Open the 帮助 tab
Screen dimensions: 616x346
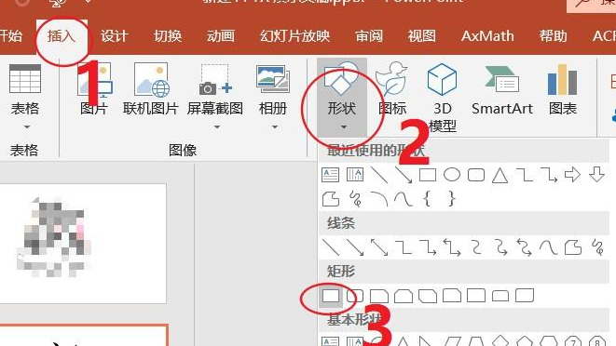point(554,36)
